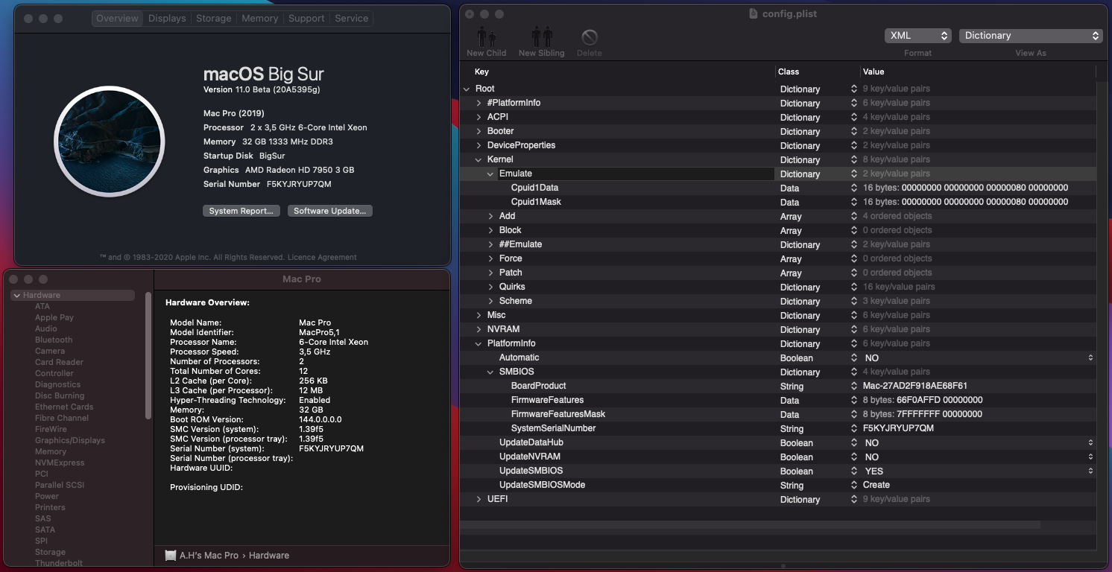The height and width of the screenshot is (572, 1112).
Task: Collapse the Hardware sidebar section
Action: (16, 296)
